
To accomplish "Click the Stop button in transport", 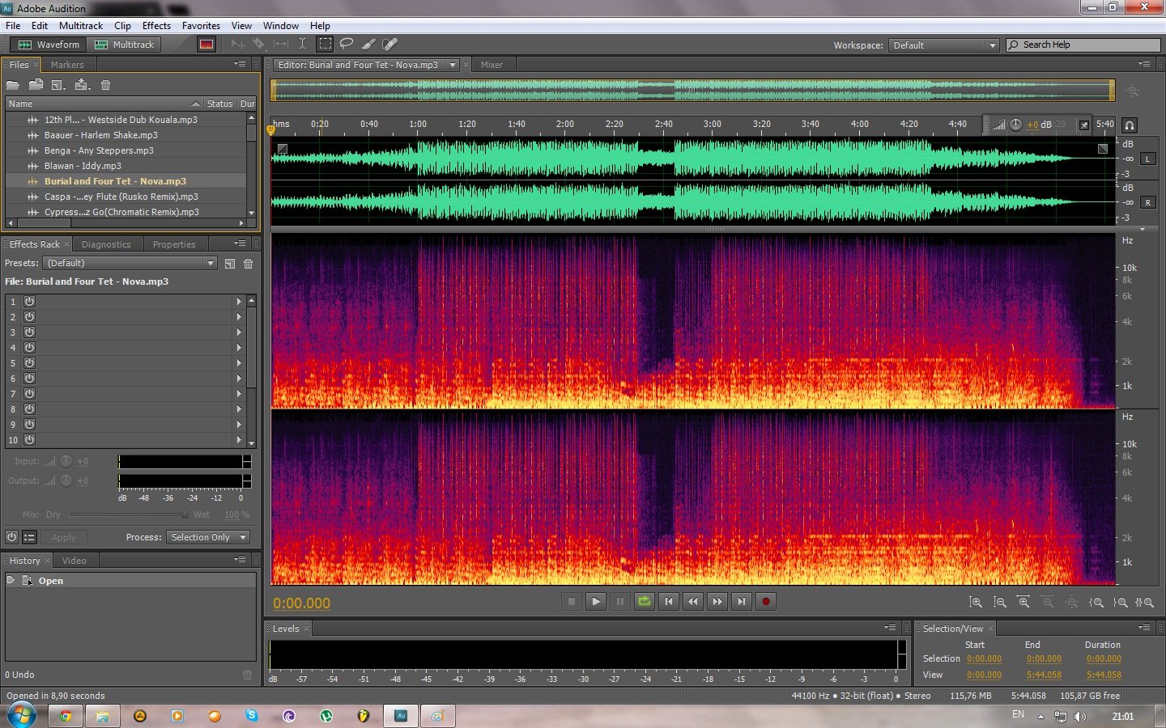I will pos(572,602).
